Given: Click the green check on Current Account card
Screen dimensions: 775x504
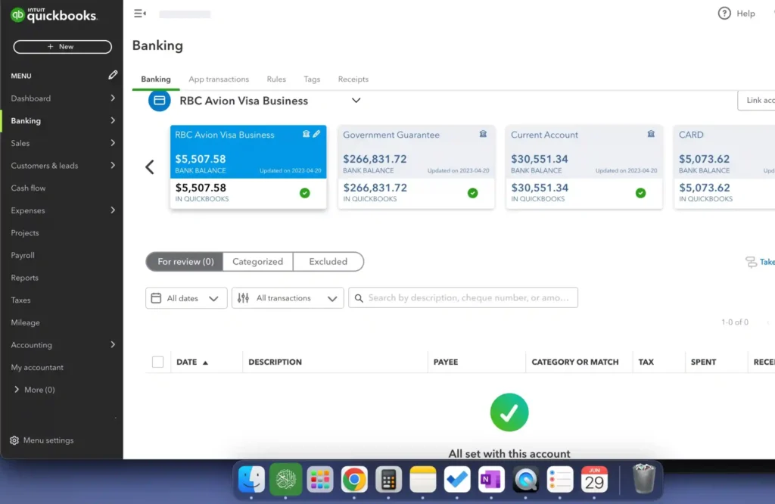Looking at the screenshot, I should pos(640,193).
